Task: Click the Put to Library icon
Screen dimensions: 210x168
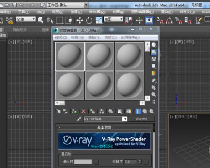Action: 110,111
